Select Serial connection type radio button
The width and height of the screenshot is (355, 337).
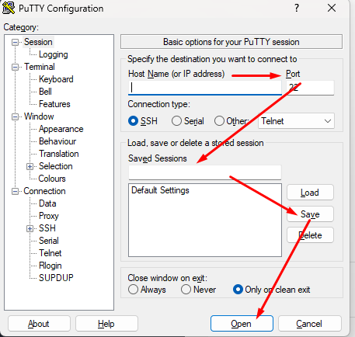pos(176,121)
